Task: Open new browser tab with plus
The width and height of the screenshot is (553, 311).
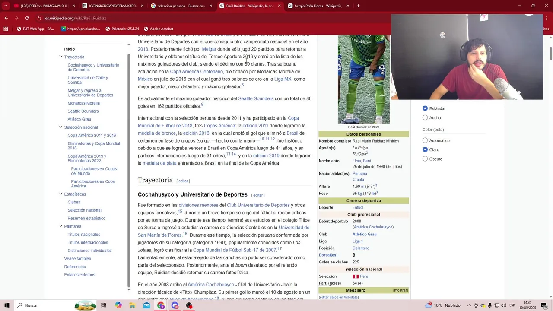Action: point(358,6)
